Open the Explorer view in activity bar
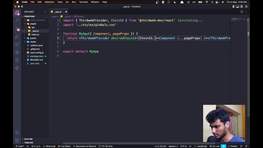This screenshot has height=148, width=263. [x=17, y=13]
